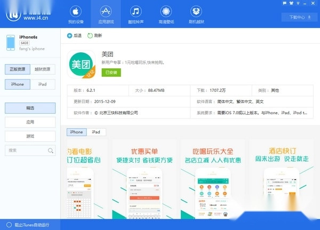Select iPhone device type in sidebar
320x230 pixels.
click(18, 84)
